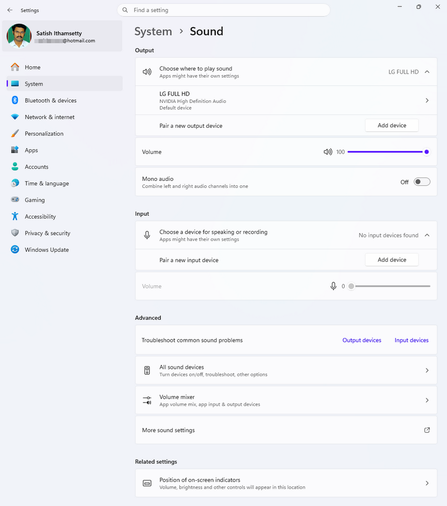Click the Bluetooth icon in sidebar

(x=15, y=100)
